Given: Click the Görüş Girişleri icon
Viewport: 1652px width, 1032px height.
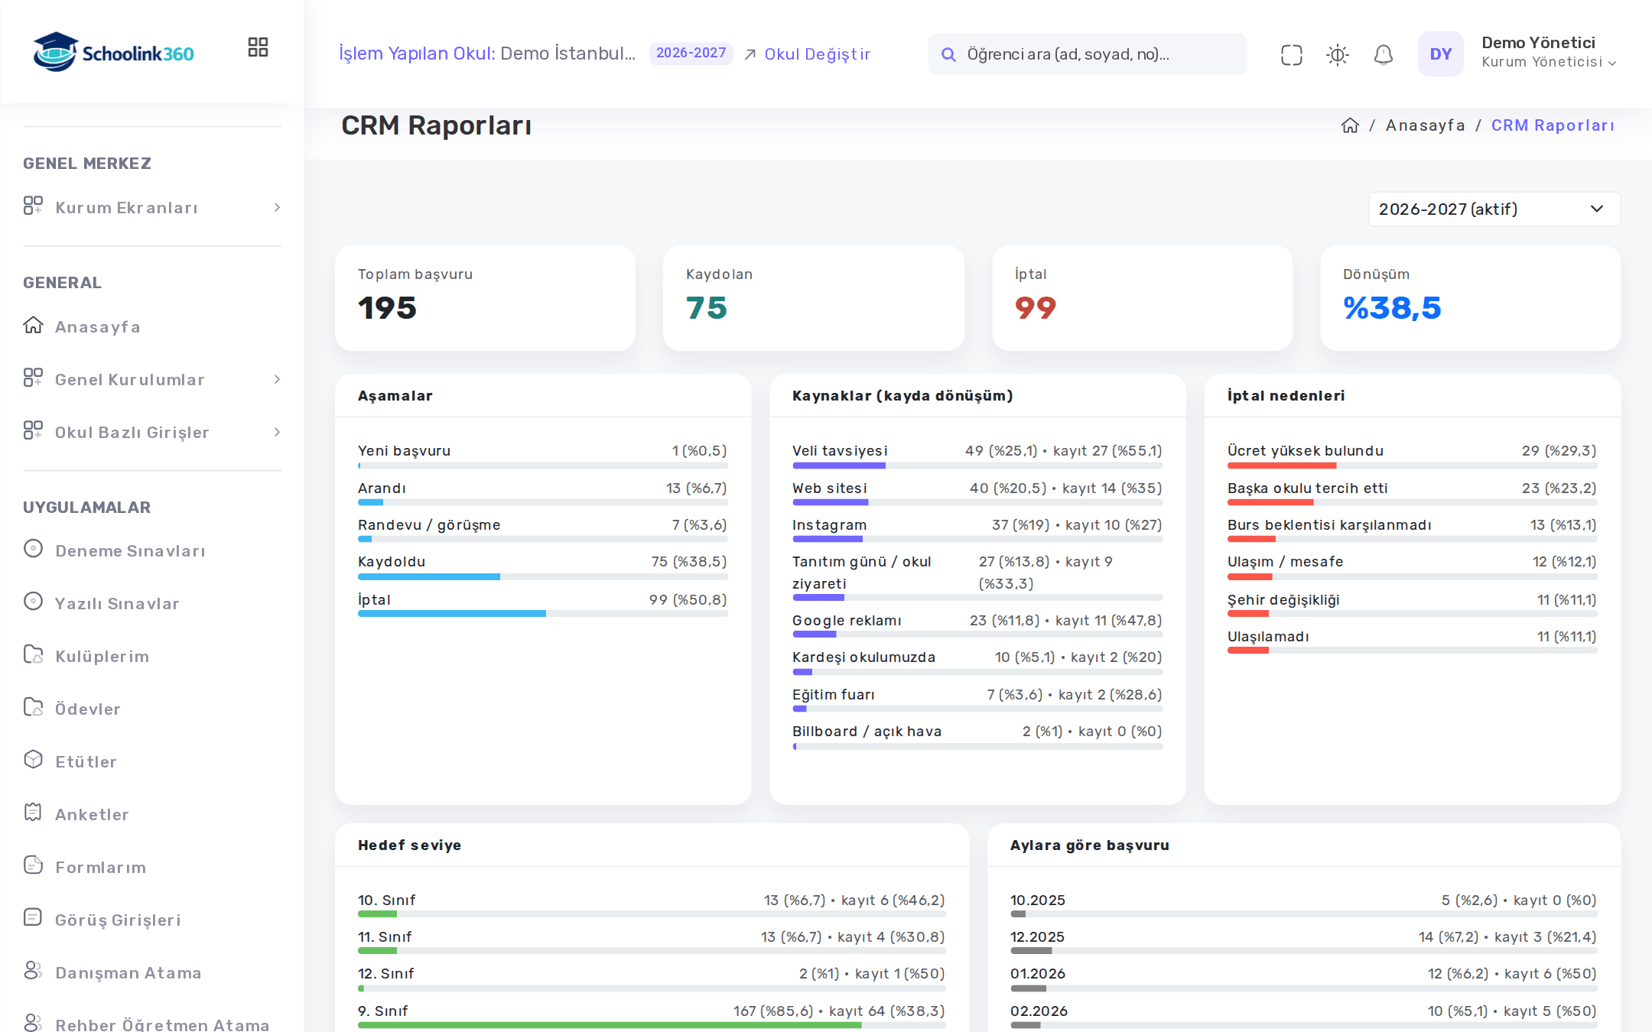Looking at the screenshot, I should tap(33, 918).
